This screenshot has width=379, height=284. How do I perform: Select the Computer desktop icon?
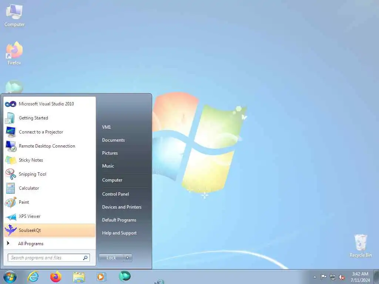point(14,16)
